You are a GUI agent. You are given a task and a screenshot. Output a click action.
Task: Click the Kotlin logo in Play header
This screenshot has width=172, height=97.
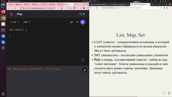(x=12, y=14)
